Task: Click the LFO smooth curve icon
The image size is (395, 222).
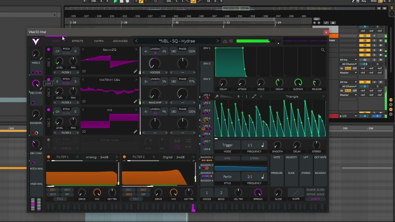Action: (x=254, y=97)
